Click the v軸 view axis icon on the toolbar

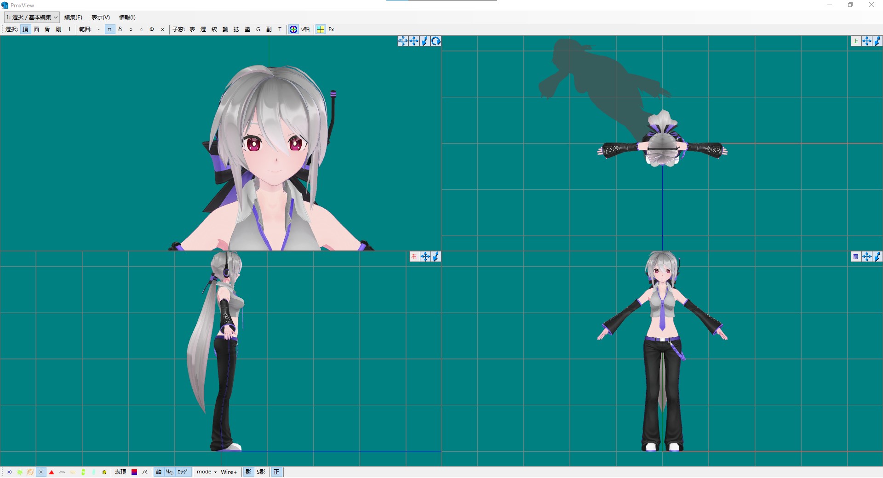[293, 29]
